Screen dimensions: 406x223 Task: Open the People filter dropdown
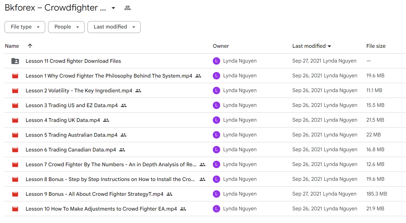[66, 27]
